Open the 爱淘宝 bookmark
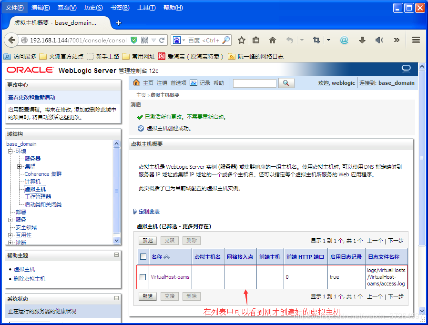This screenshot has height=325, width=428. (x=191, y=57)
